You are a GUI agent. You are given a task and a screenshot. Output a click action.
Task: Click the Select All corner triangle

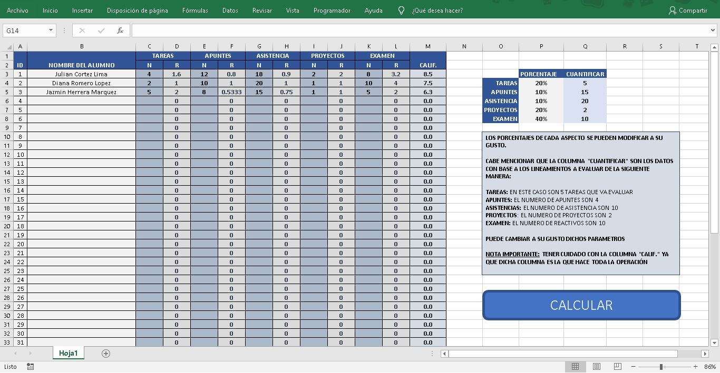6,46
